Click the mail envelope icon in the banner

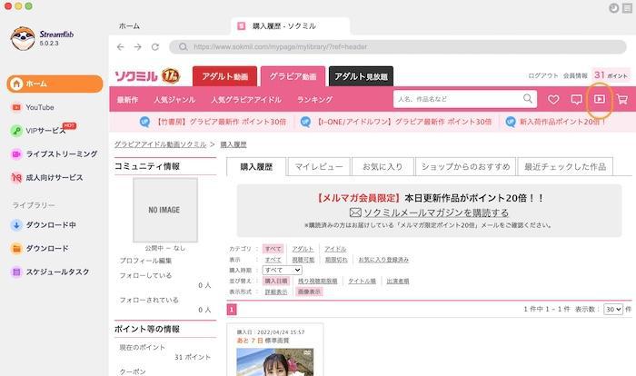coord(355,213)
